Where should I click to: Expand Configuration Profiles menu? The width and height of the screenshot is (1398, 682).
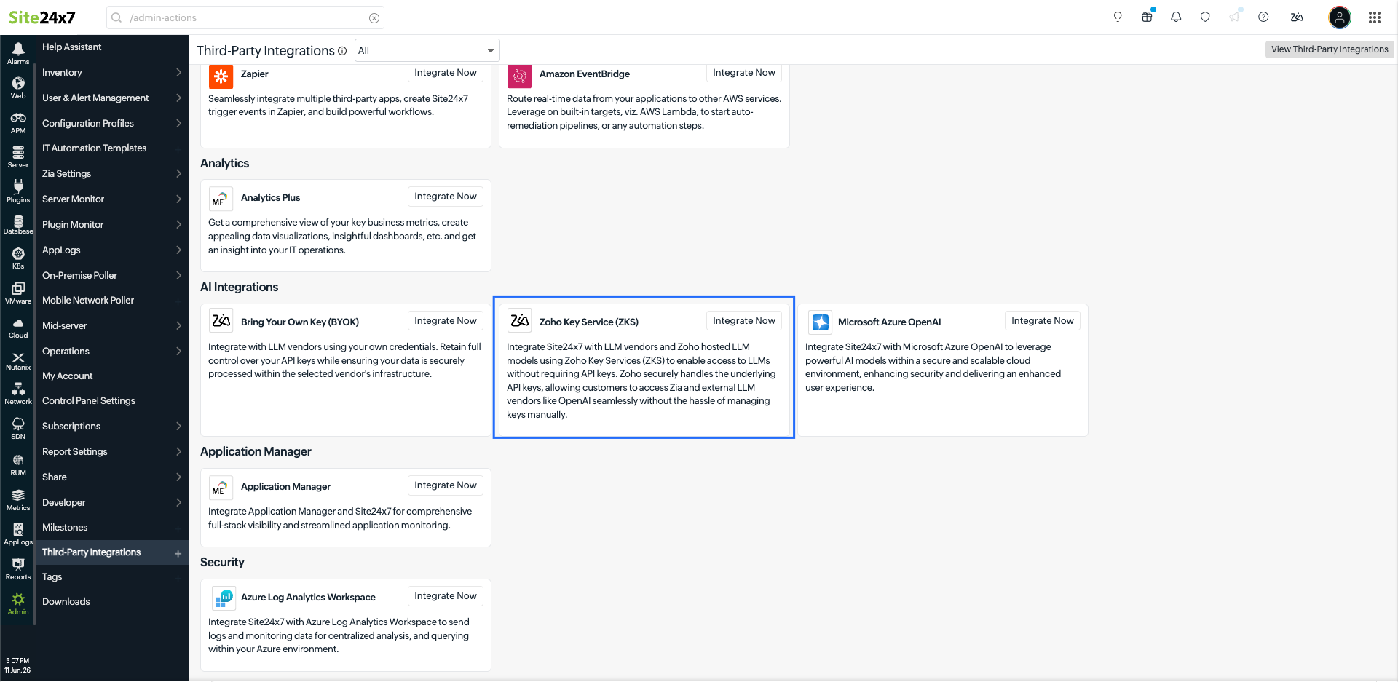pyautogui.click(x=111, y=123)
